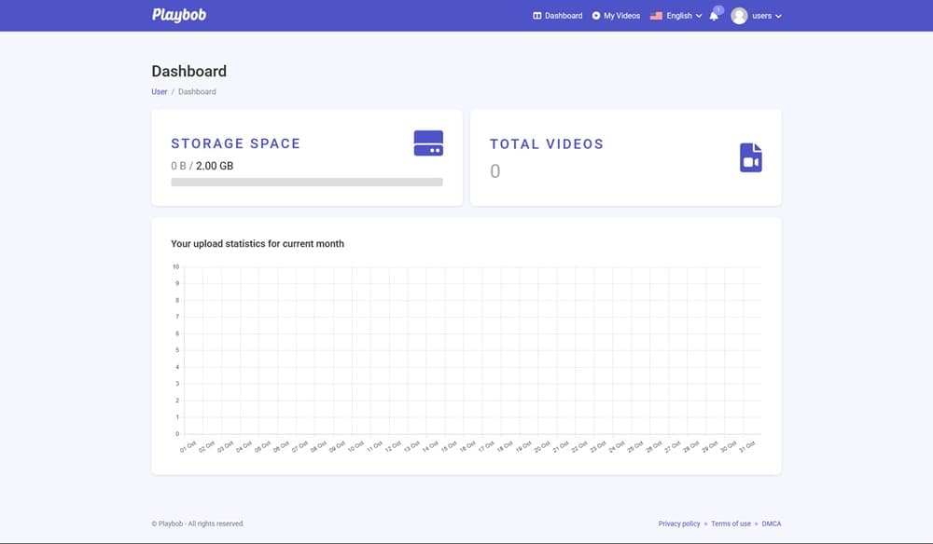The width and height of the screenshot is (933, 544).
Task: Click the dashboard icon in the navbar
Action: pos(536,16)
